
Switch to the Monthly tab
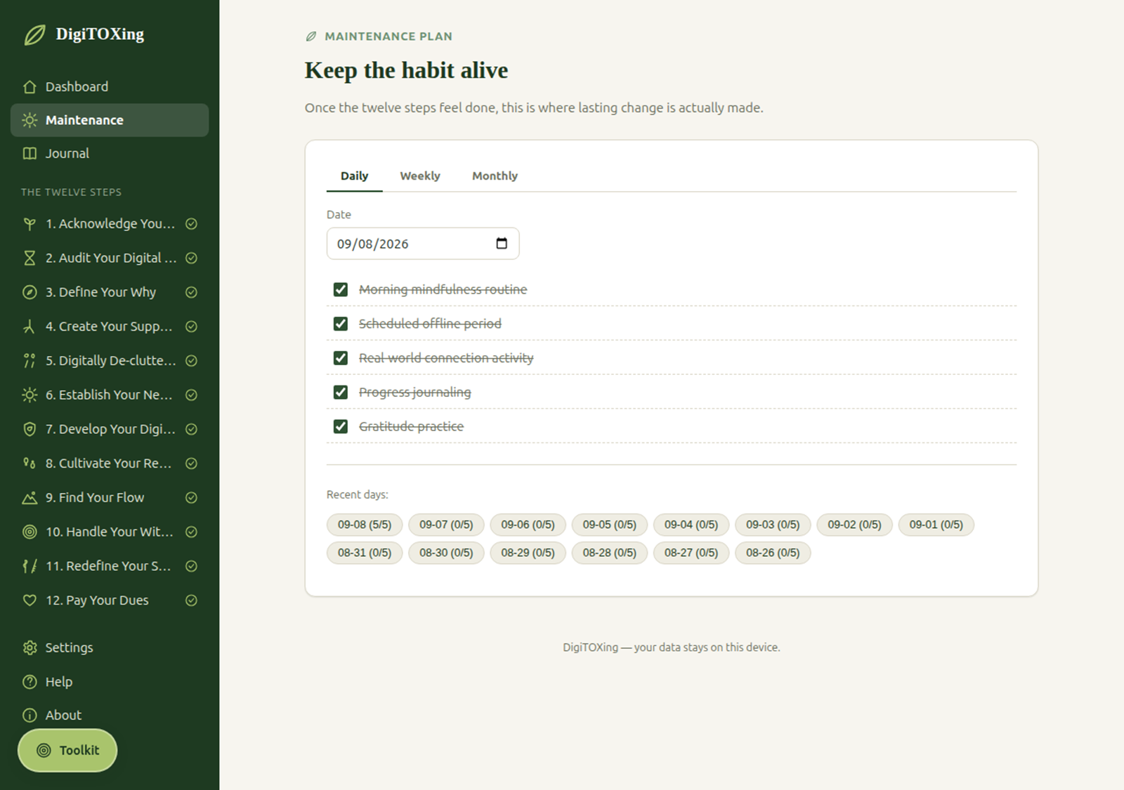pyautogui.click(x=495, y=176)
